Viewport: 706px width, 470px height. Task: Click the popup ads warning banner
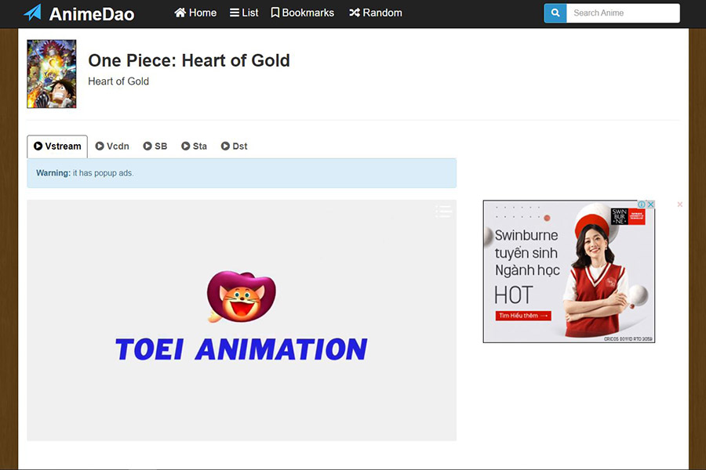[242, 173]
